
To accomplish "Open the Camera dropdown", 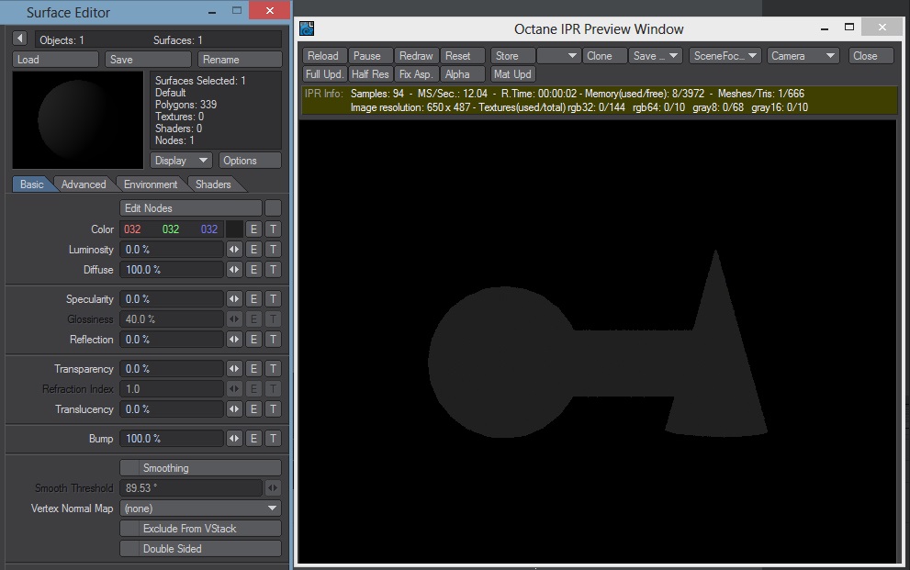I will [803, 56].
